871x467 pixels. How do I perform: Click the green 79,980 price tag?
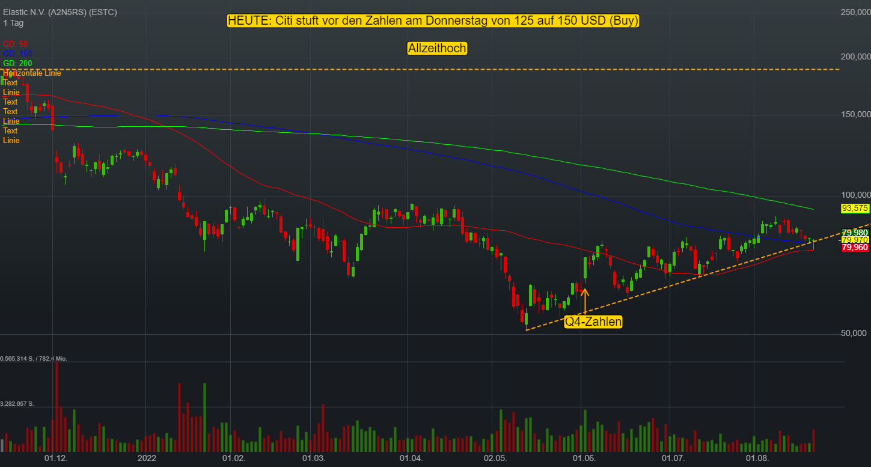coord(855,233)
